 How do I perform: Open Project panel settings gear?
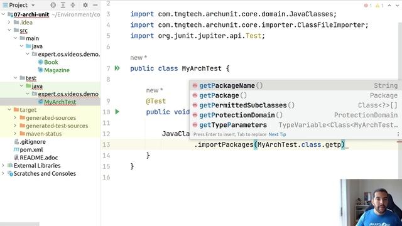click(85, 5)
